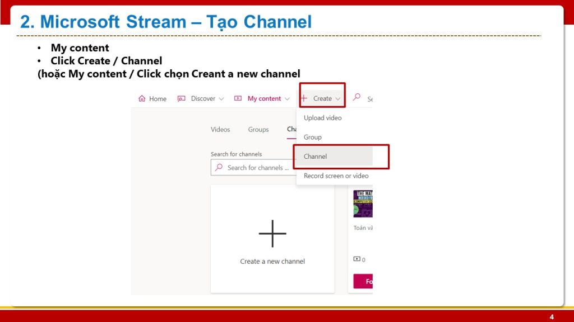Open the Home link in the navigation
Screen dimensions: 574x322
158,98
